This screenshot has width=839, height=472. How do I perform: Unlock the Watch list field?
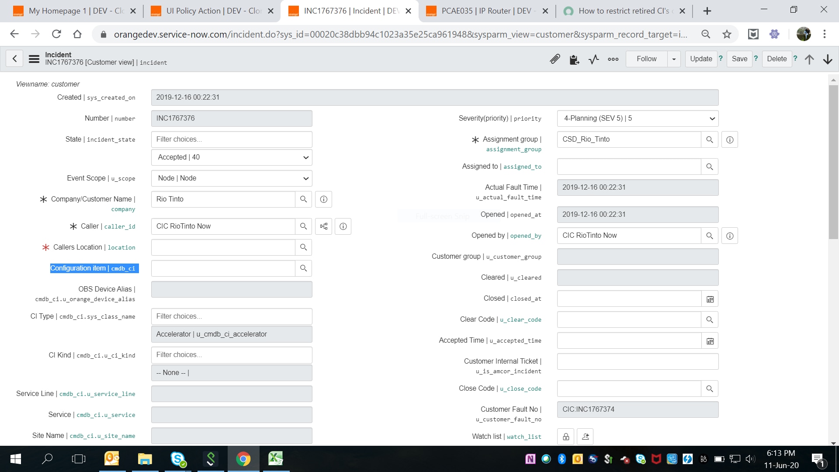point(565,436)
